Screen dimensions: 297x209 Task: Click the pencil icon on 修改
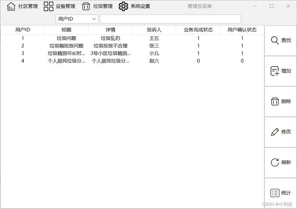275,132
